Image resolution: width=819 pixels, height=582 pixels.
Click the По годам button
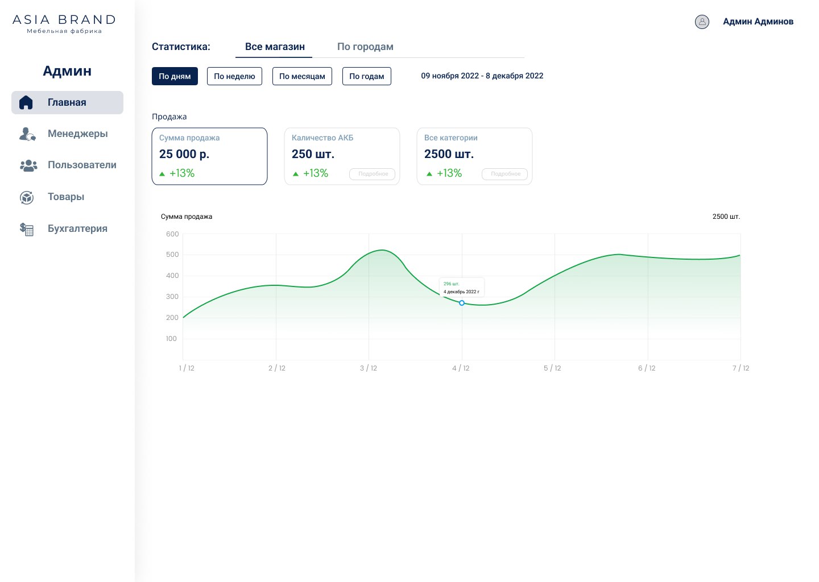pos(367,76)
